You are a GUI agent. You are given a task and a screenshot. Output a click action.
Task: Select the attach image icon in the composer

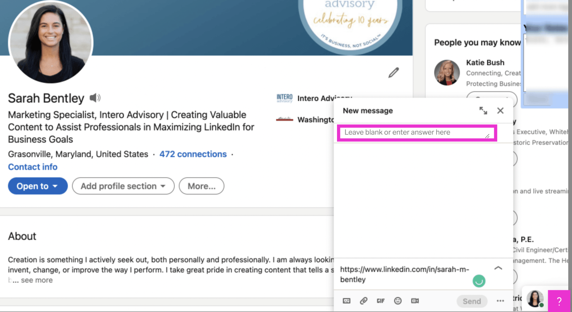346,301
